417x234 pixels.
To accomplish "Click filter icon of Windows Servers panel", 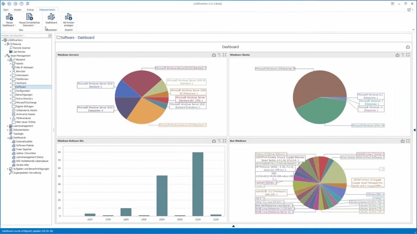I will [219, 55].
